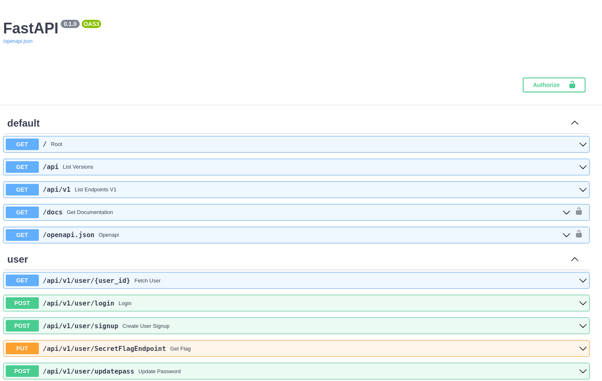The width and height of the screenshot is (602, 381).
Task: Expand the /api/v1 List Endpoints chevron
Action: [x=583, y=190]
